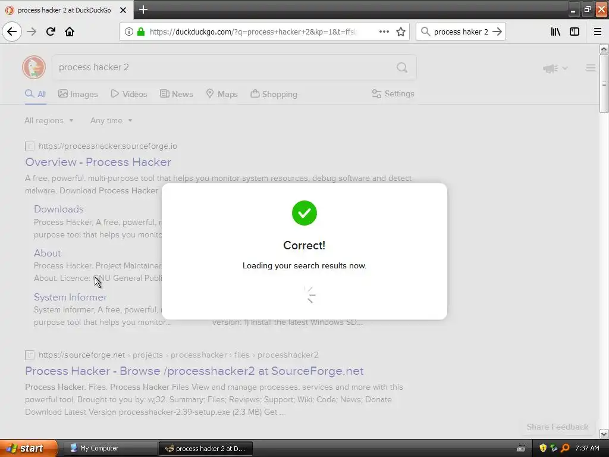Switch to Images results
609x457 pixels.
78,93
